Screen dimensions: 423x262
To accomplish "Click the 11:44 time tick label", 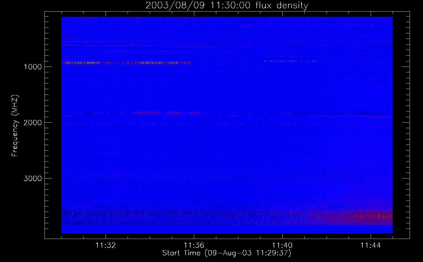I will tap(371, 245).
